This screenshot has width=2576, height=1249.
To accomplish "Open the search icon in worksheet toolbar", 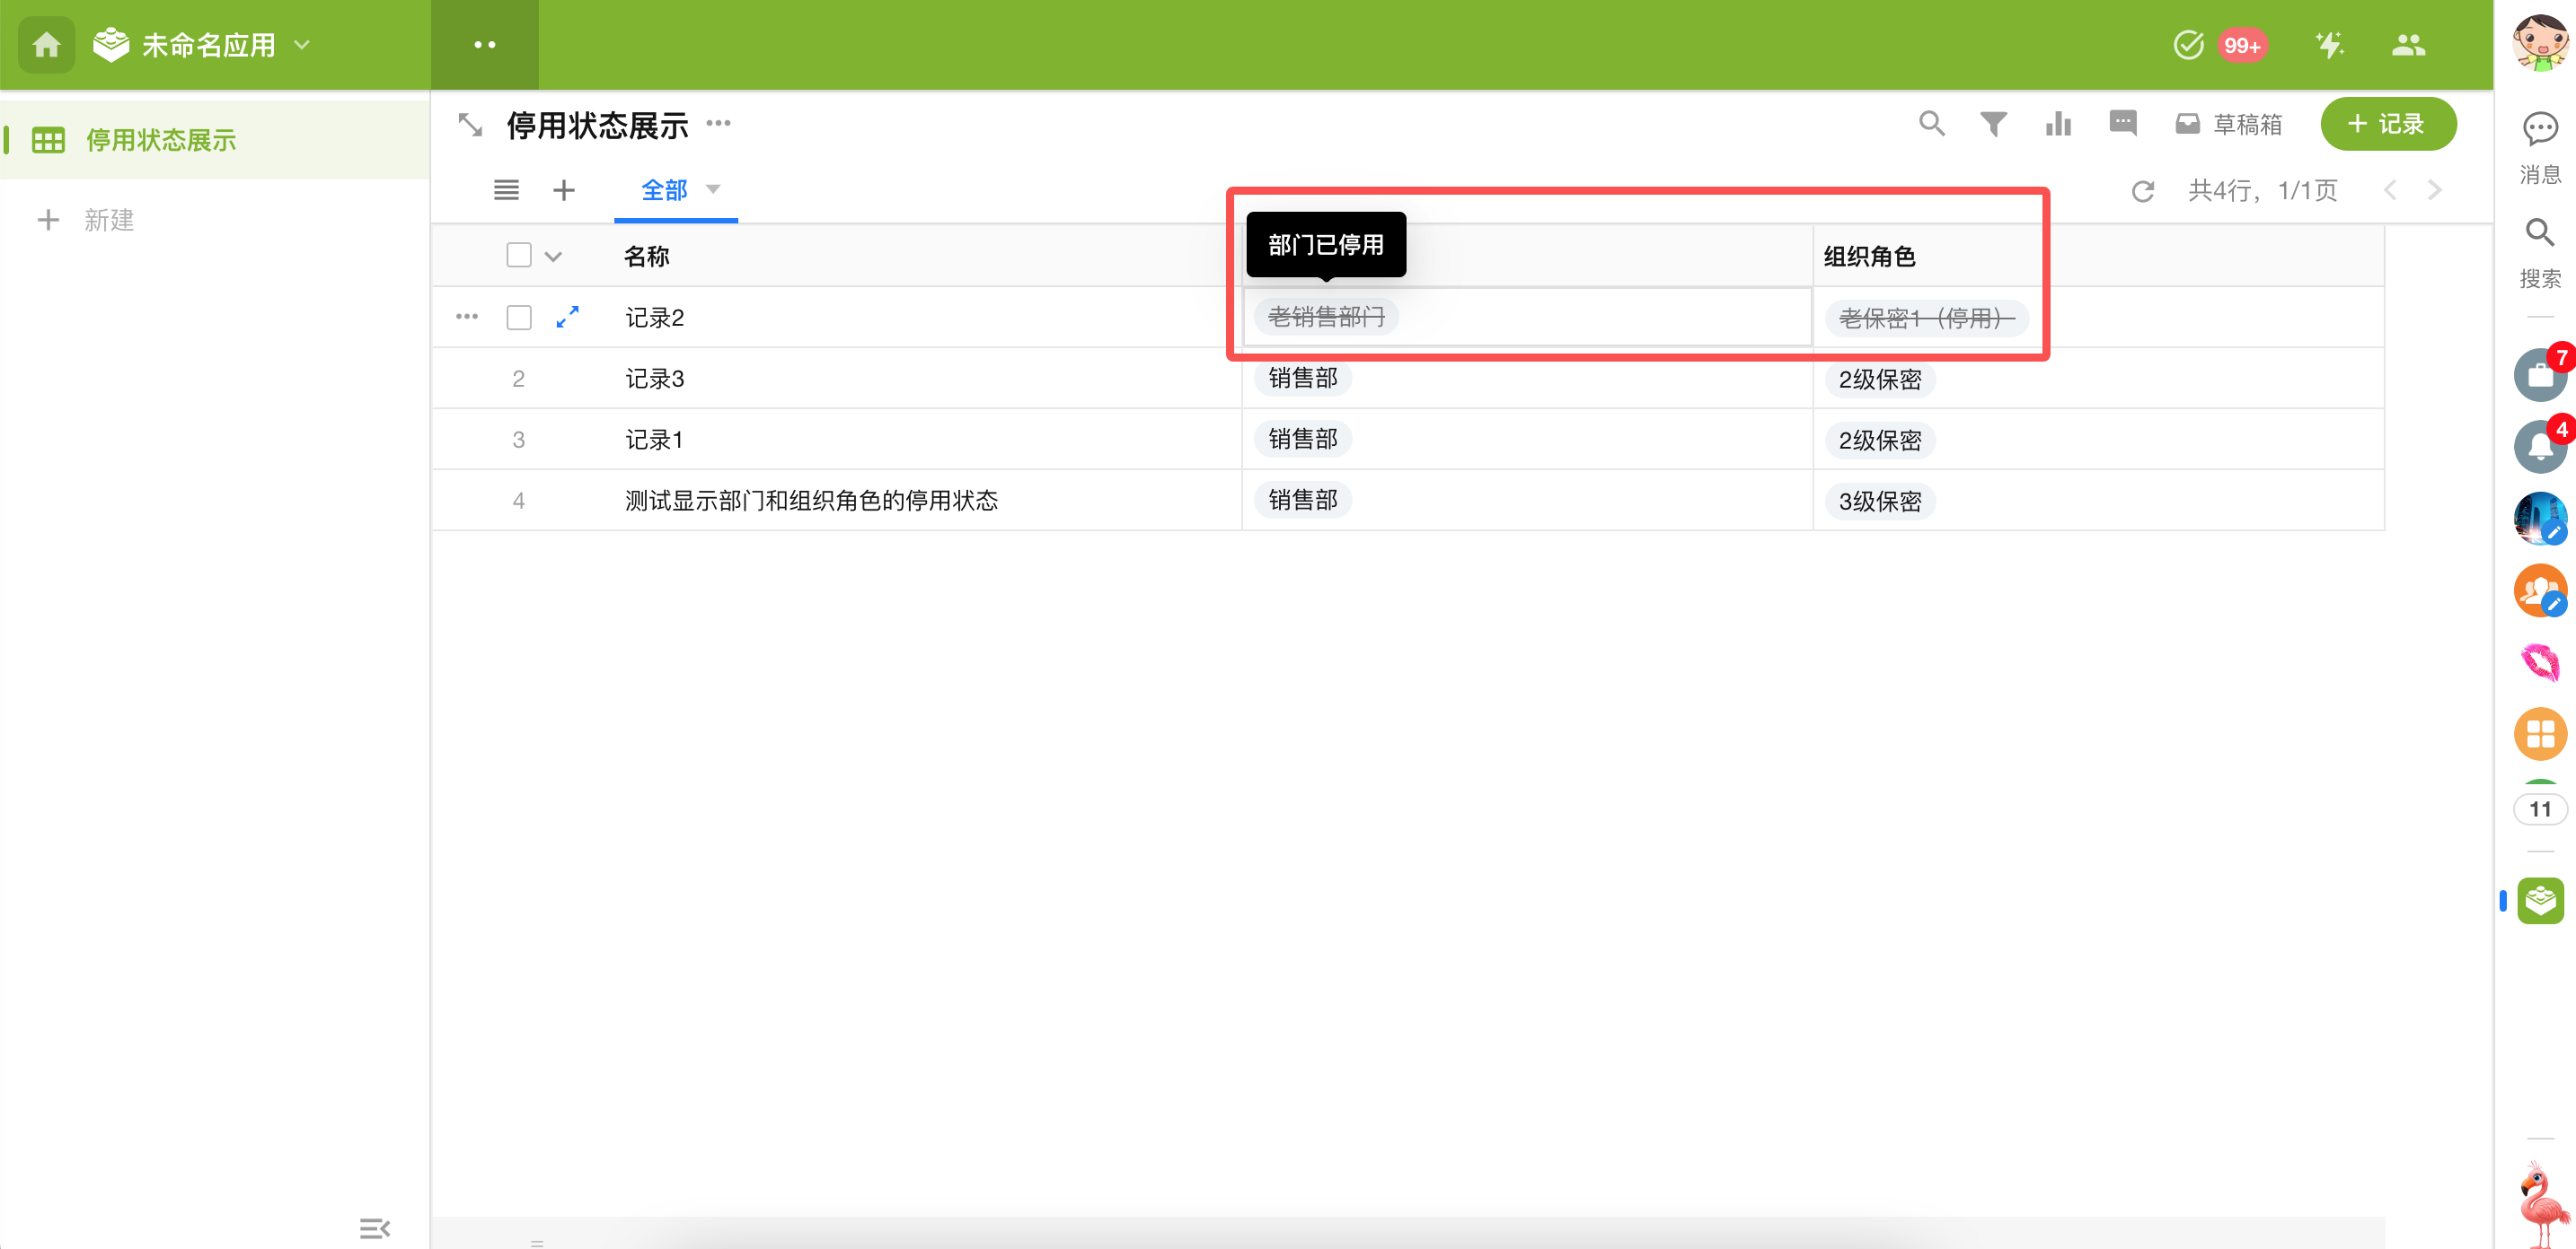I will pyautogui.click(x=1931, y=124).
